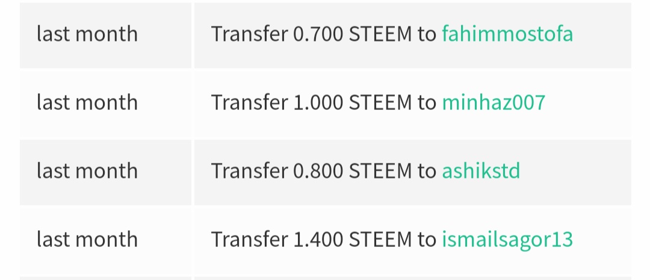The width and height of the screenshot is (650, 280).
Task: Select the 0.800 amount value
Action: pyautogui.click(x=318, y=171)
